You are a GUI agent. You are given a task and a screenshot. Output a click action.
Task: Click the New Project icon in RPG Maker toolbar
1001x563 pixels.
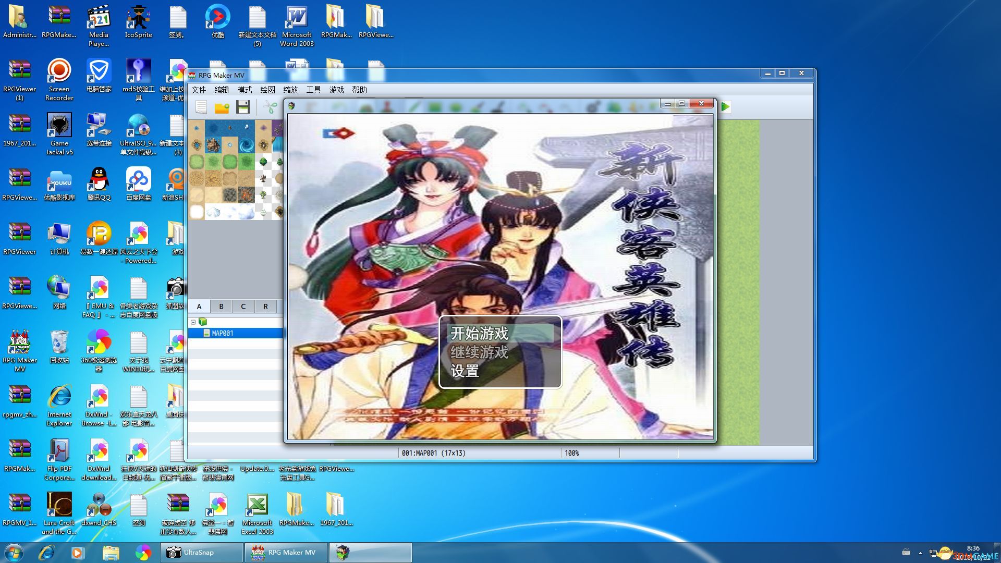click(201, 107)
